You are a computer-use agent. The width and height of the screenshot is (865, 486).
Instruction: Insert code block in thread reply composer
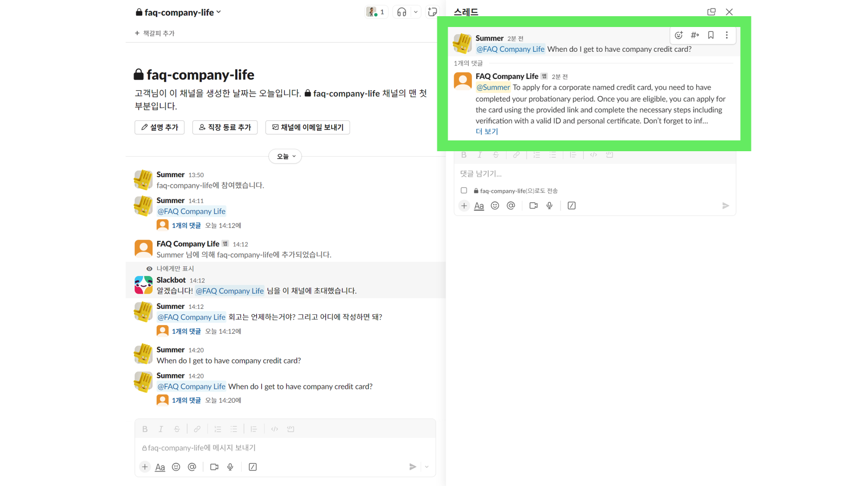point(610,155)
